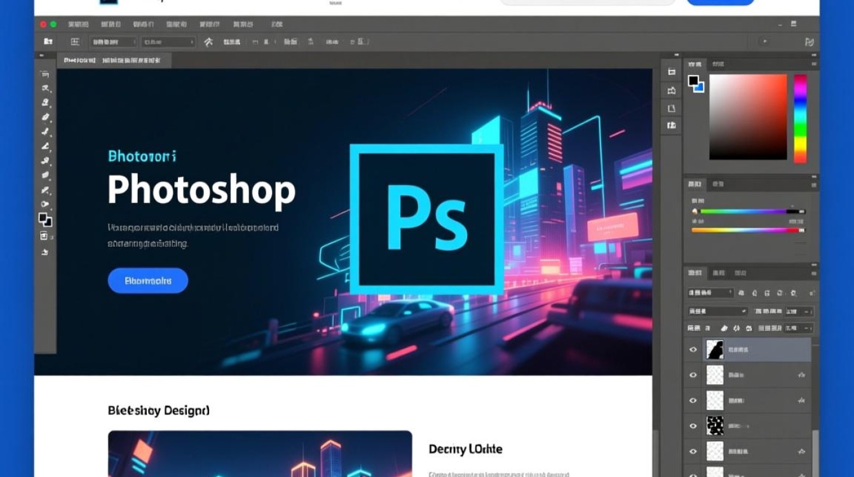Click the arrow-shaped icon after the options bar dropdowns
This screenshot has width=854, height=477.
pyautogui.click(x=208, y=42)
